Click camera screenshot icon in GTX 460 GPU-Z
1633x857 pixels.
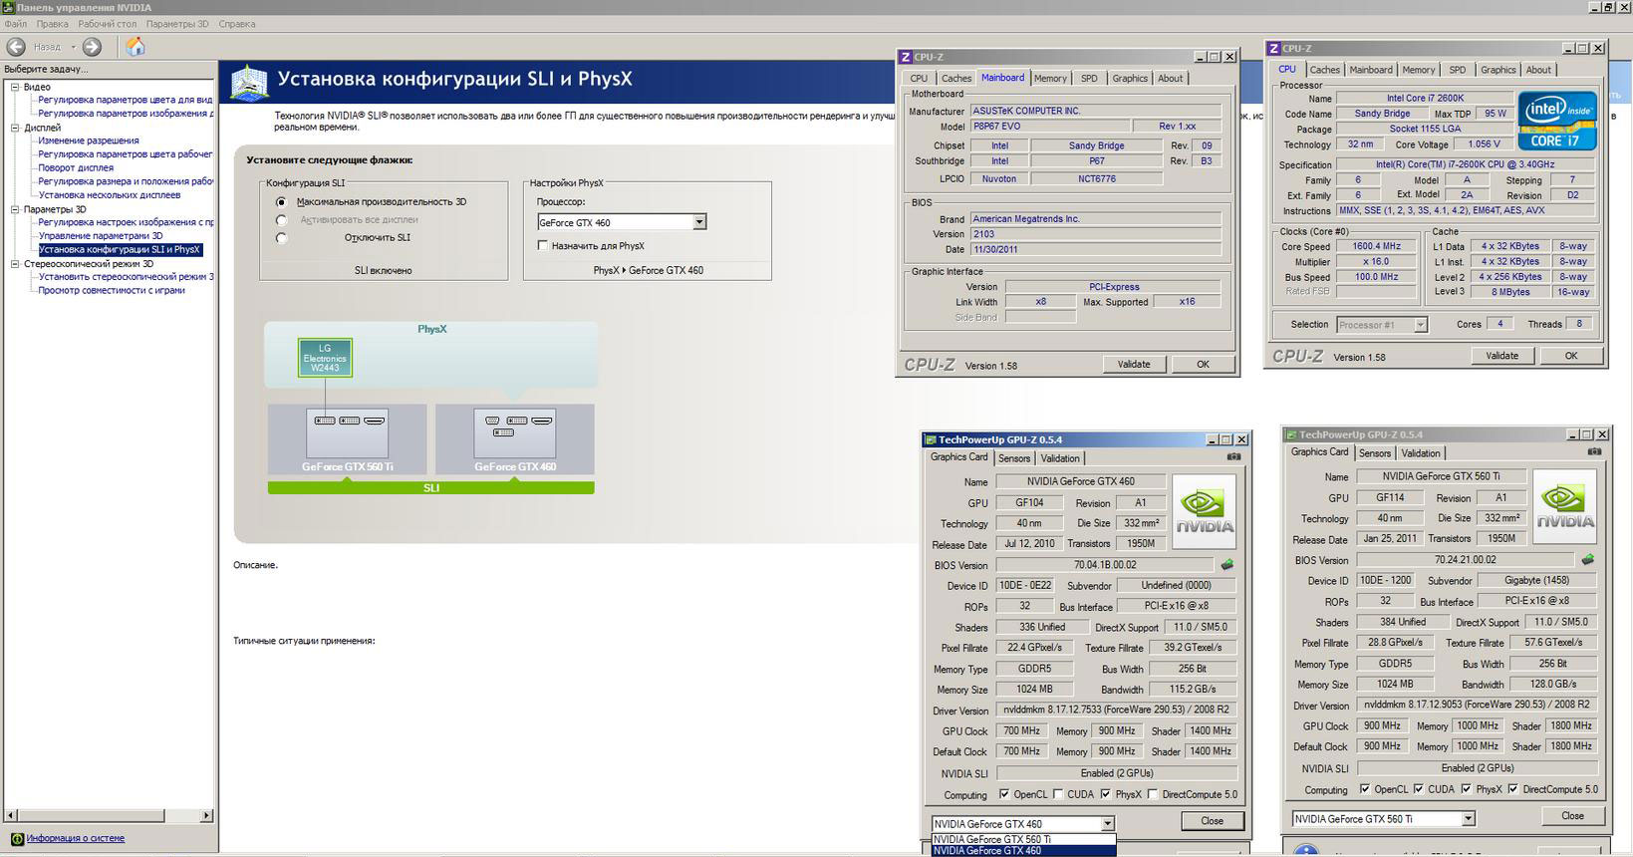1233,457
